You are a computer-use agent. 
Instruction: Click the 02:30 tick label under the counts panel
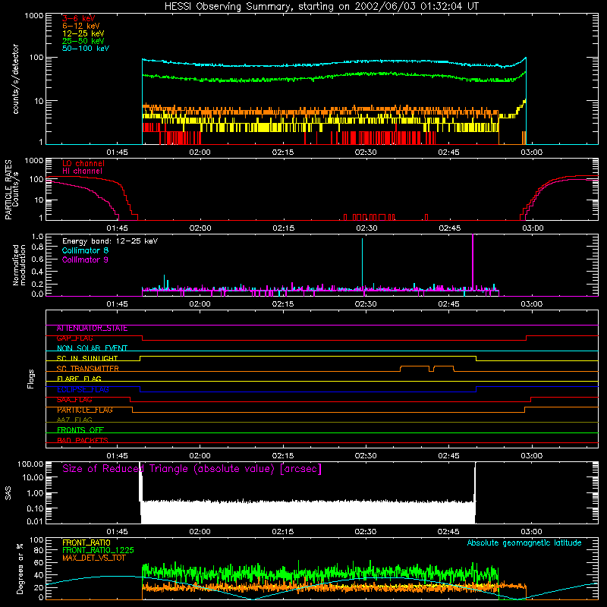coord(366,153)
